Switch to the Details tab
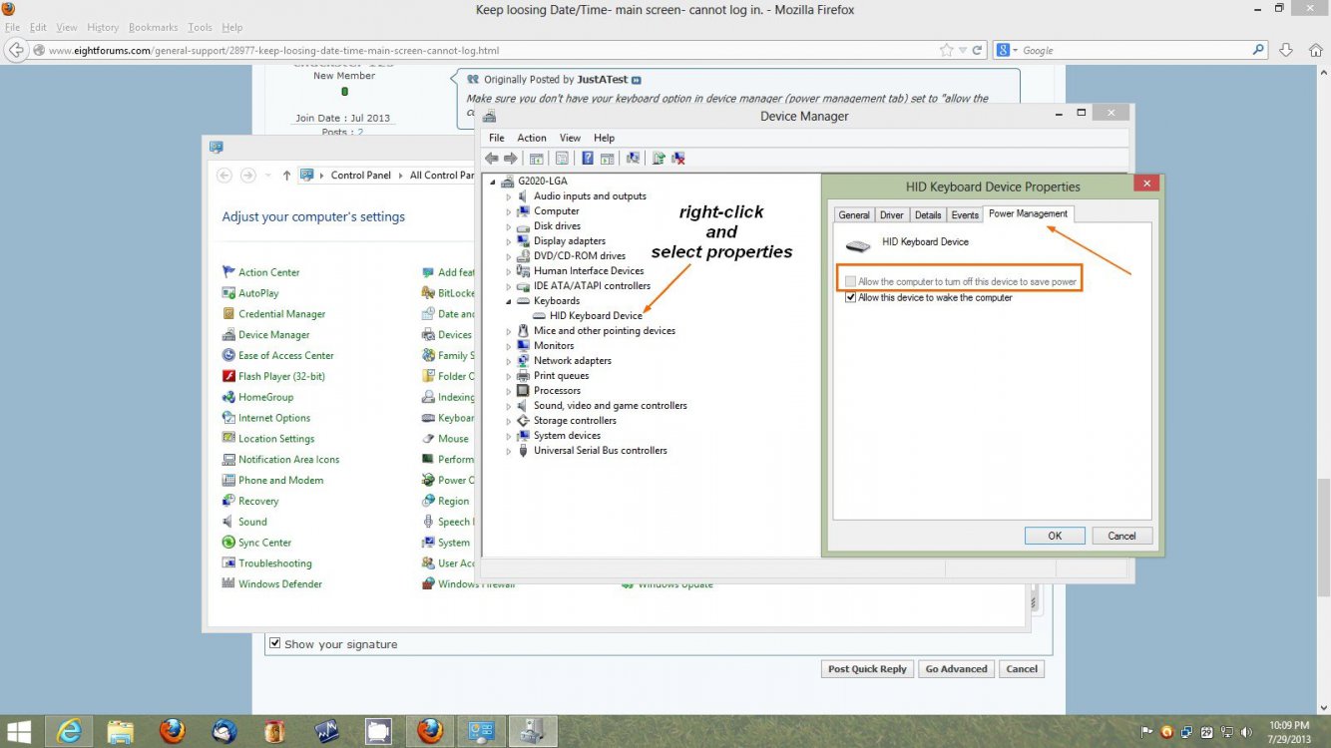 (928, 214)
